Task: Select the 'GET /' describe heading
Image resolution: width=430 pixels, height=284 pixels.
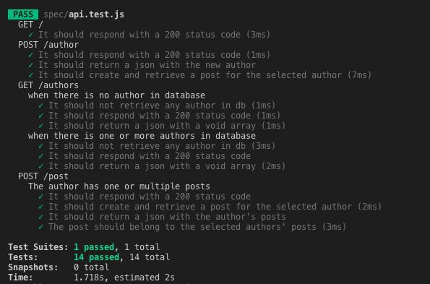Action: [30, 25]
